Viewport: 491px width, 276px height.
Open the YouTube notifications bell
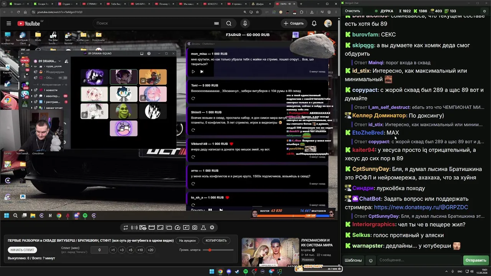click(x=314, y=23)
